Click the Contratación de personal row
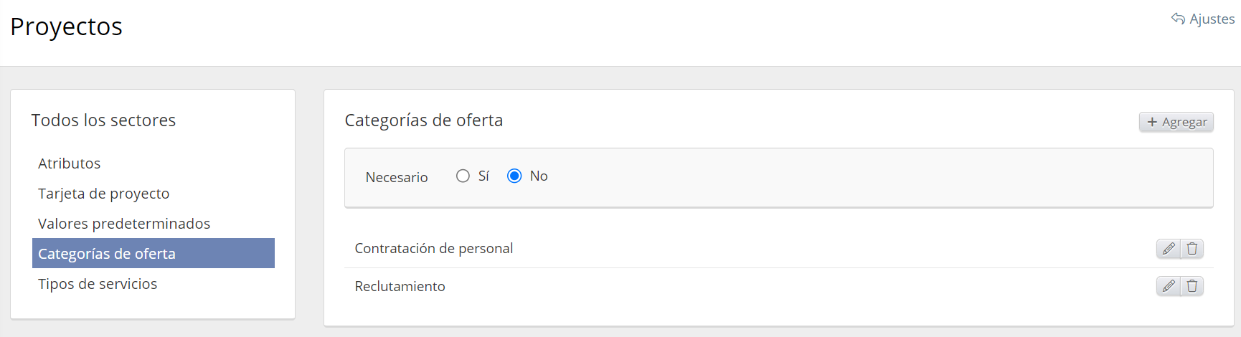Image resolution: width=1241 pixels, height=337 pixels. 434,249
